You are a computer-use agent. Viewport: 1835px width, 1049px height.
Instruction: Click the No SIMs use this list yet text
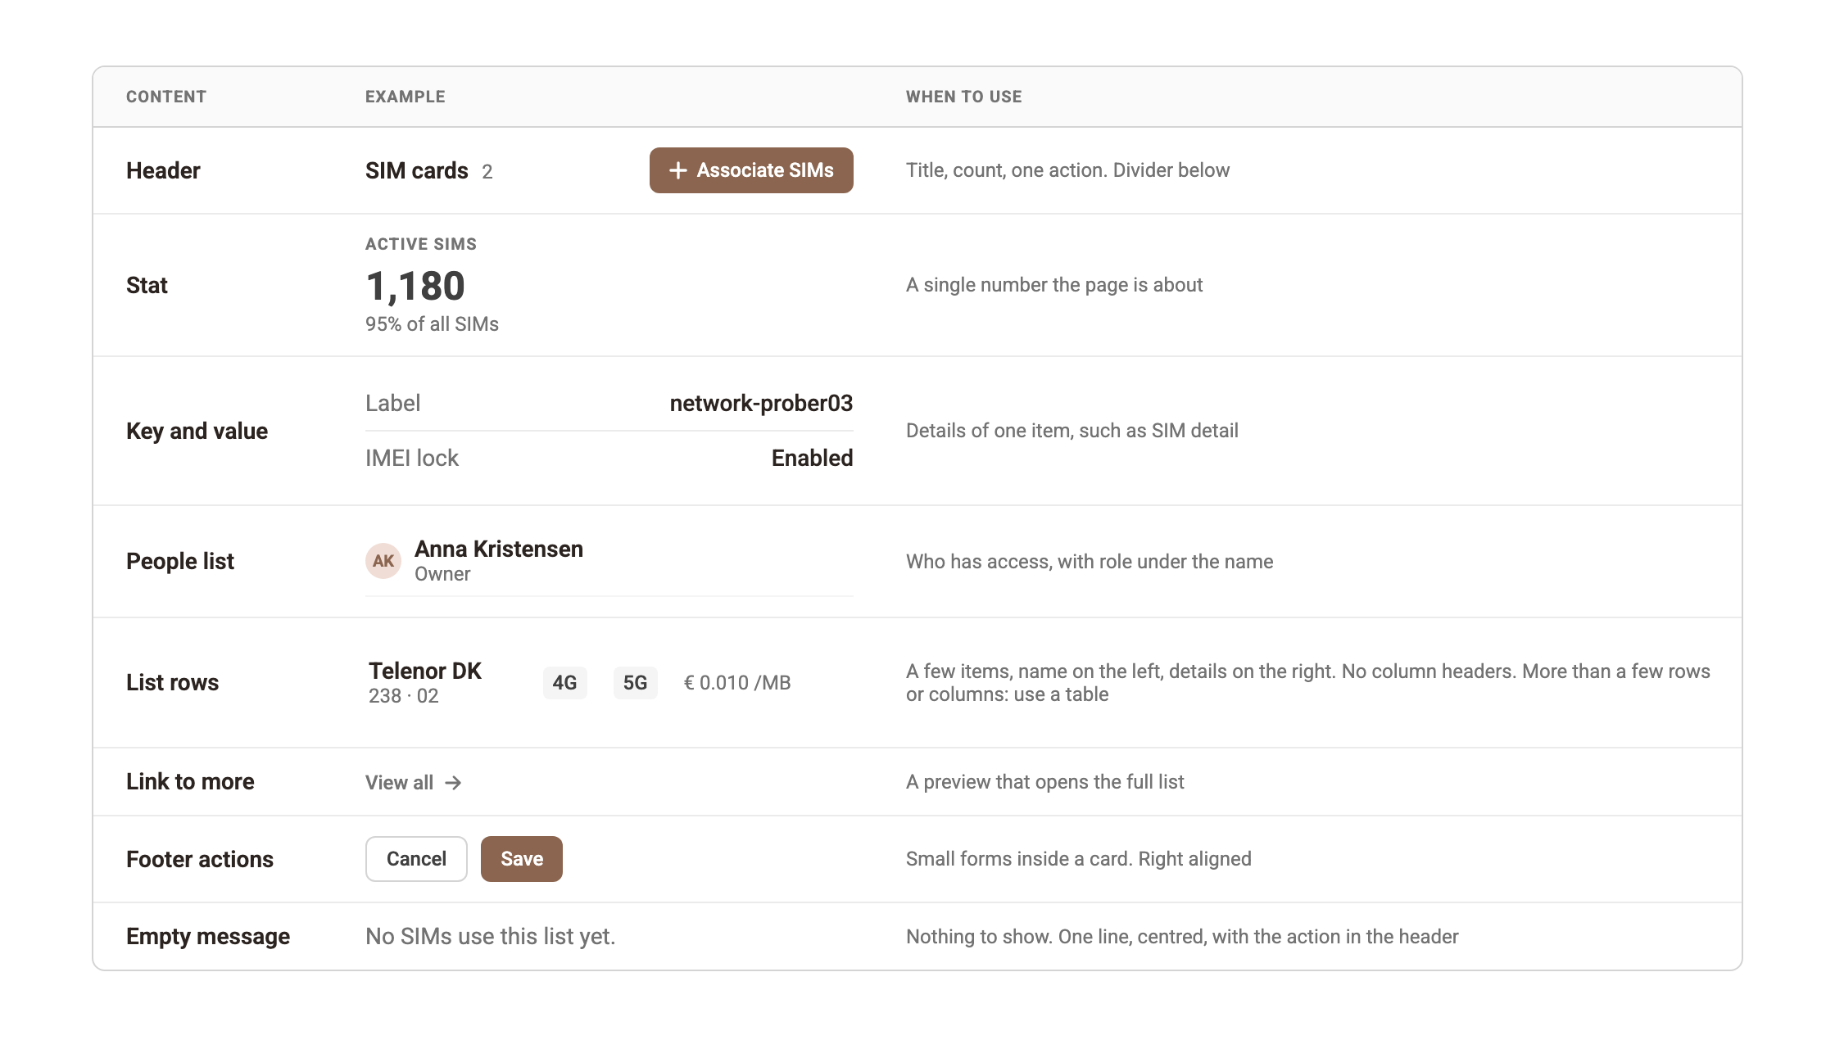(490, 936)
